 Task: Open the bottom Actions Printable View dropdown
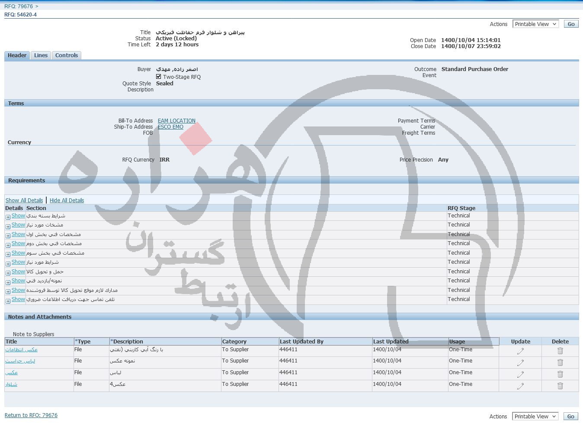535,417
